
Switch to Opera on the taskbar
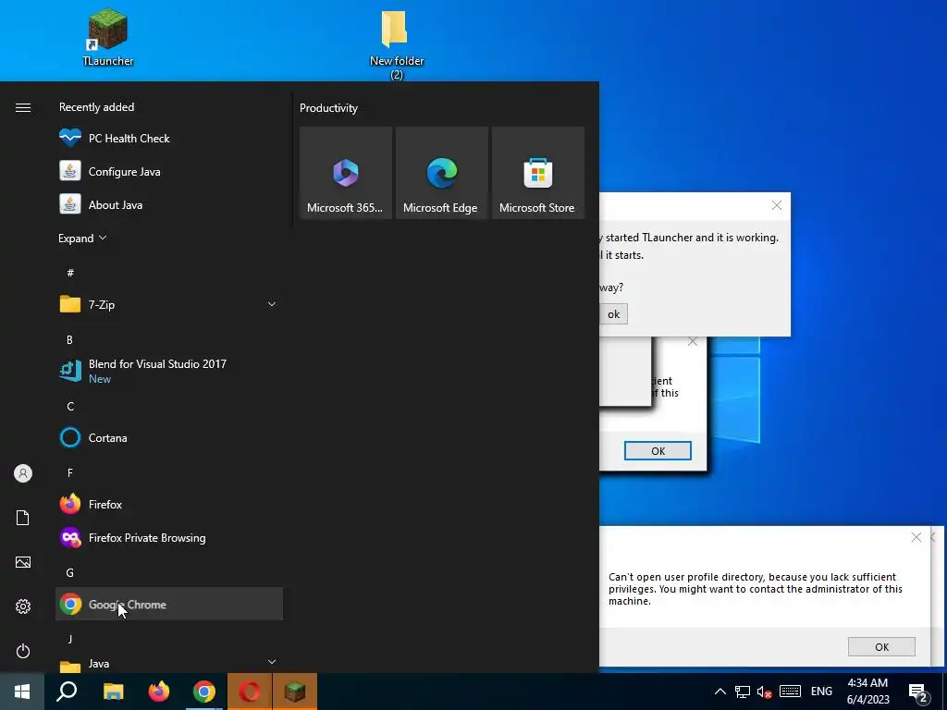point(250,692)
